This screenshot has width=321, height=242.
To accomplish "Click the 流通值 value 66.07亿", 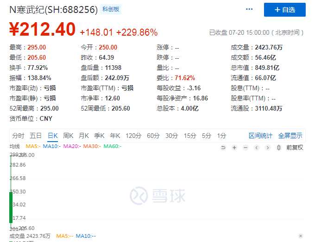I will pos(265,78).
